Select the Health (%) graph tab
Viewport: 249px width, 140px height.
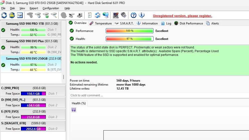[x=79, y=103]
